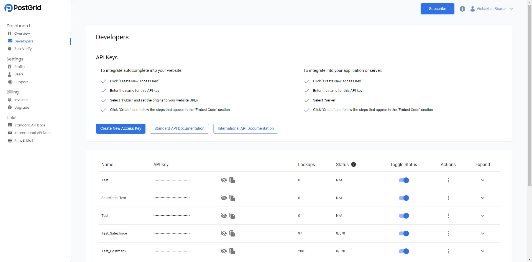The height and width of the screenshot is (262, 532).
Task: Copy the Test_Salesforce API key
Action: click(232, 233)
